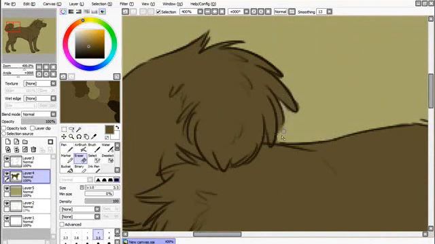Open the Layer menu
This screenshot has height=244, width=435.
76,4
